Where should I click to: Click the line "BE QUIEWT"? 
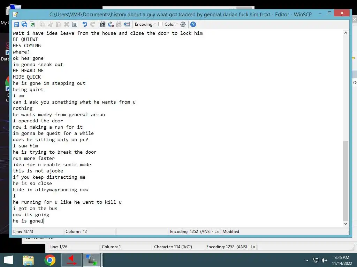[25, 40]
